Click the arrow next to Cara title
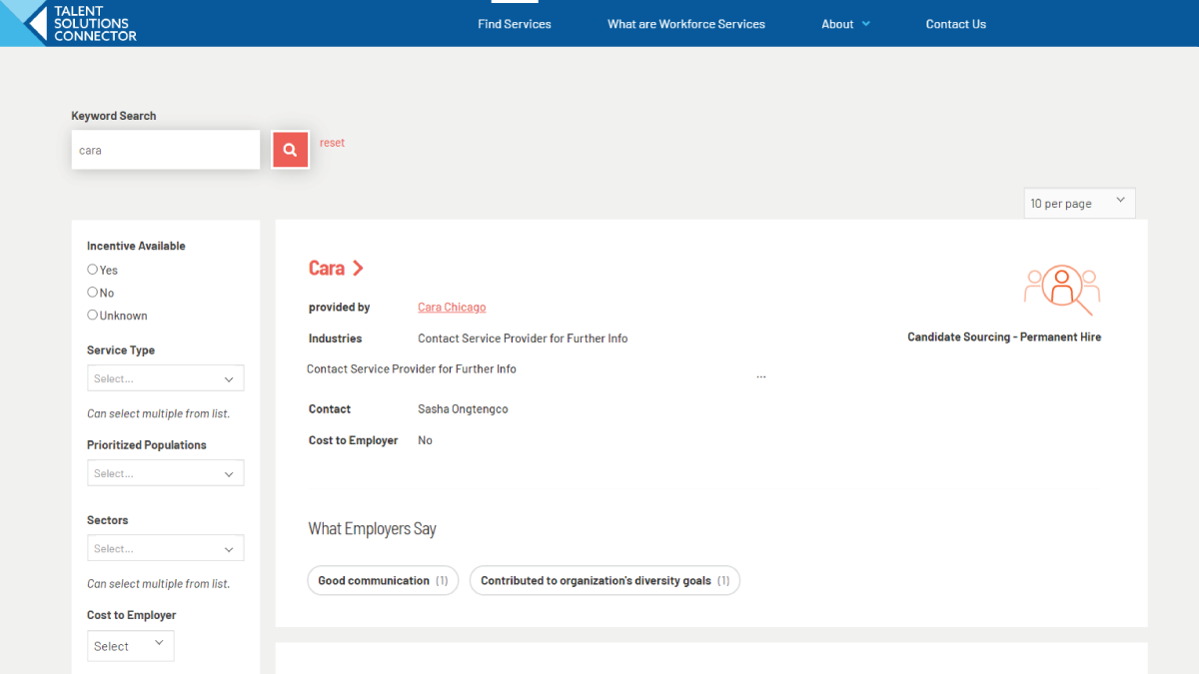This screenshot has height=674, width=1199. tap(359, 269)
